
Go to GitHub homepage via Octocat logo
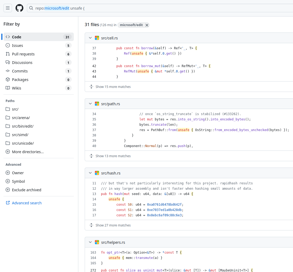[x=19, y=8]
